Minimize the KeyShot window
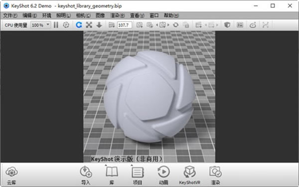Image resolution: width=299 pixels, height=187 pixels. click(256, 5)
